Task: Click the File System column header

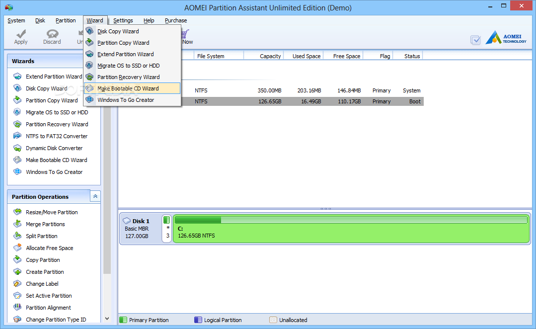Action: (219, 56)
